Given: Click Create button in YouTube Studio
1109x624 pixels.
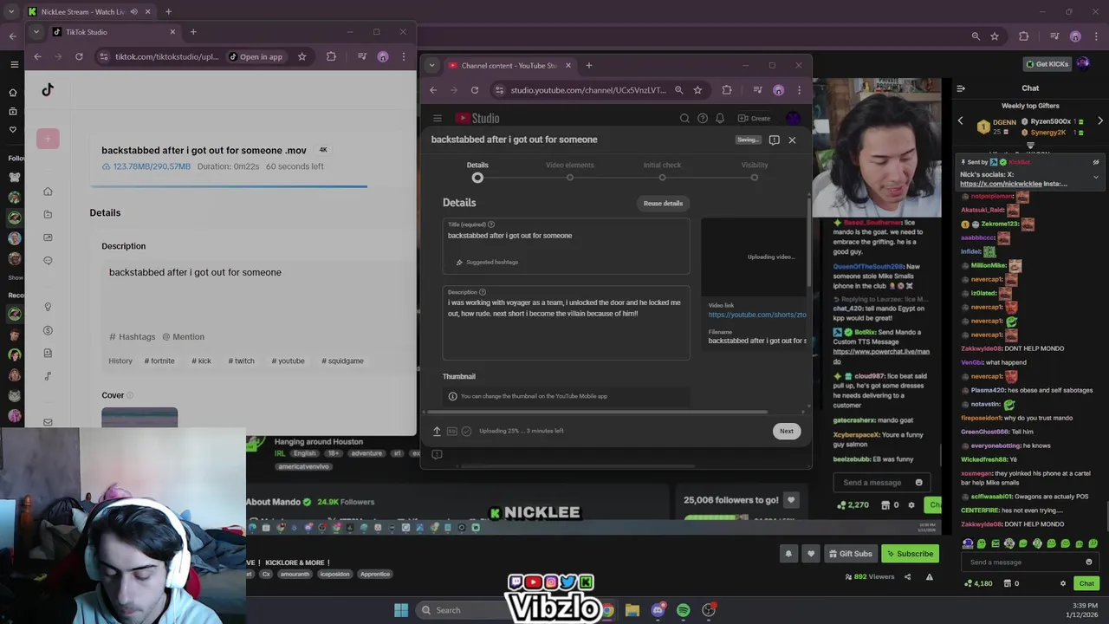Looking at the screenshot, I should [754, 119].
